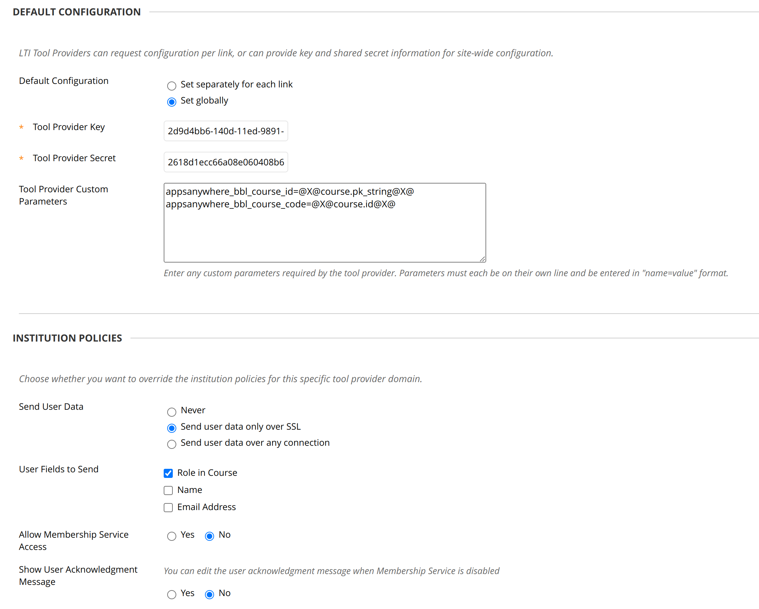
Task: Enable the 'Name' user field checkbox
Action: click(168, 490)
